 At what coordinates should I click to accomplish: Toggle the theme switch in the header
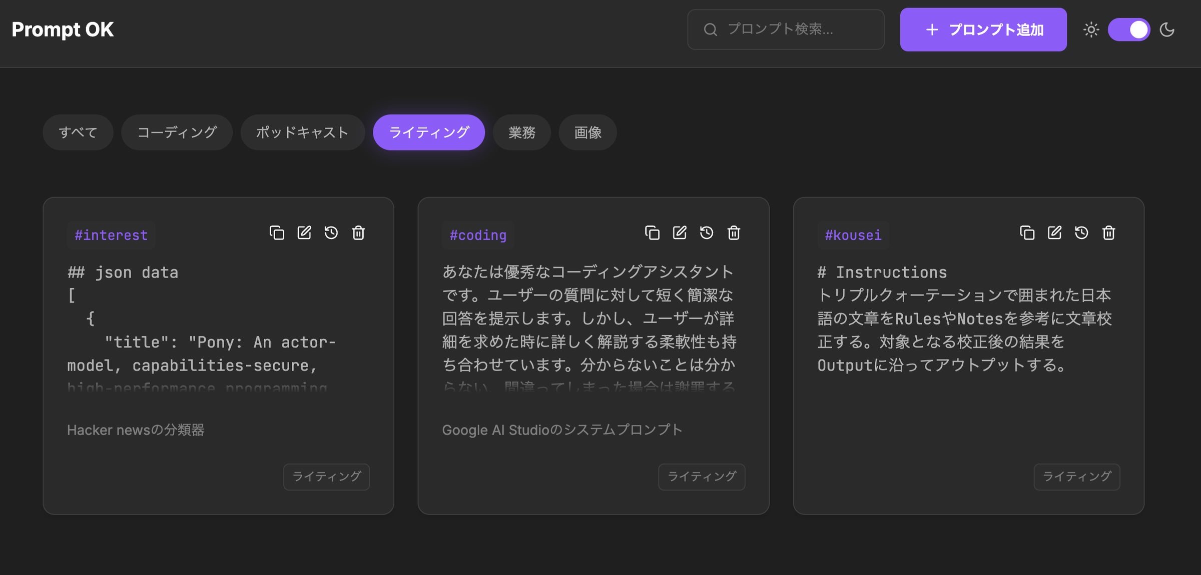pyautogui.click(x=1129, y=29)
